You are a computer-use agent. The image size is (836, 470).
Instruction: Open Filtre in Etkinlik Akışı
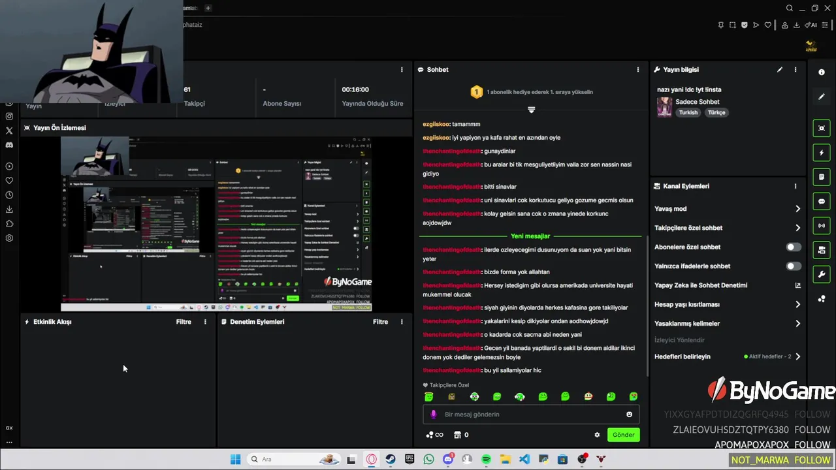[x=184, y=322]
